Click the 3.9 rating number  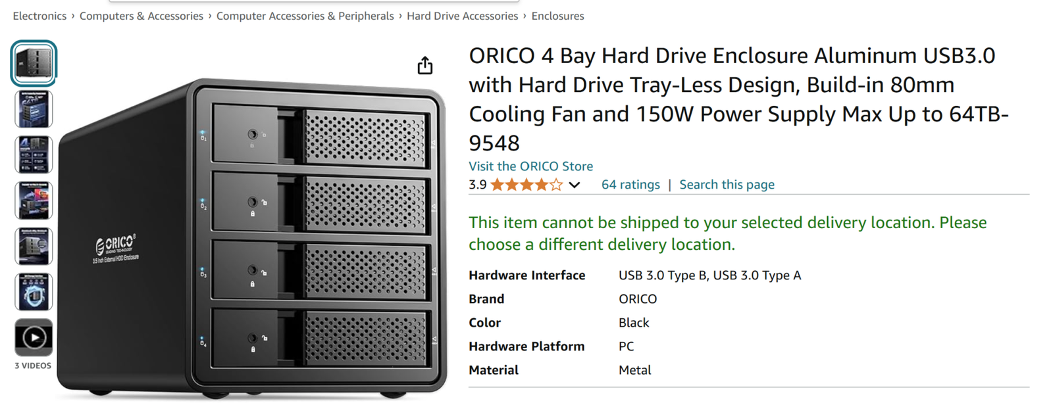click(477, 185)
